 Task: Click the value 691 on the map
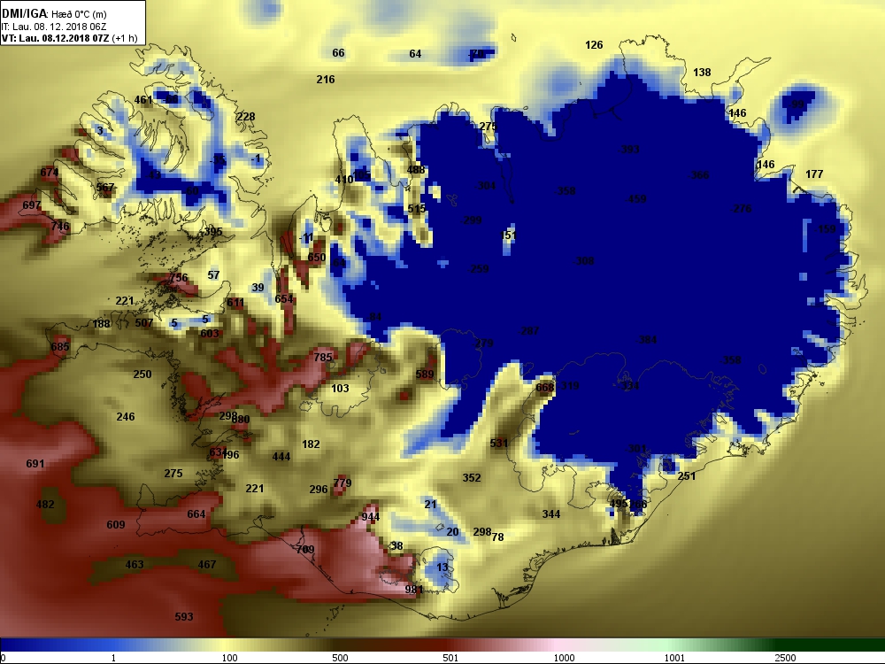click(35, 464)
